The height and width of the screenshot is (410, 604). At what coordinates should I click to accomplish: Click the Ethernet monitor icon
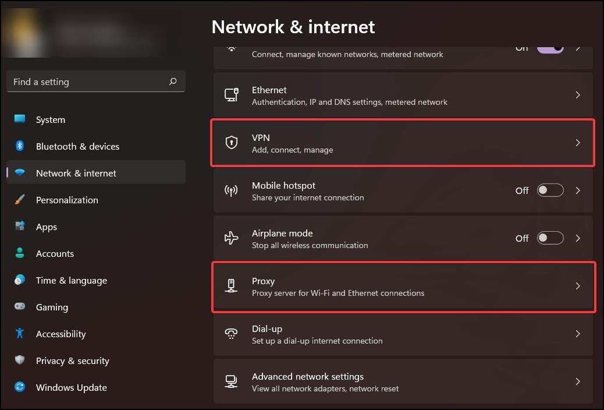point(232,95)
